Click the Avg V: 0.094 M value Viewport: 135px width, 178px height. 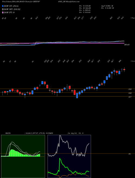coord(107,6)
